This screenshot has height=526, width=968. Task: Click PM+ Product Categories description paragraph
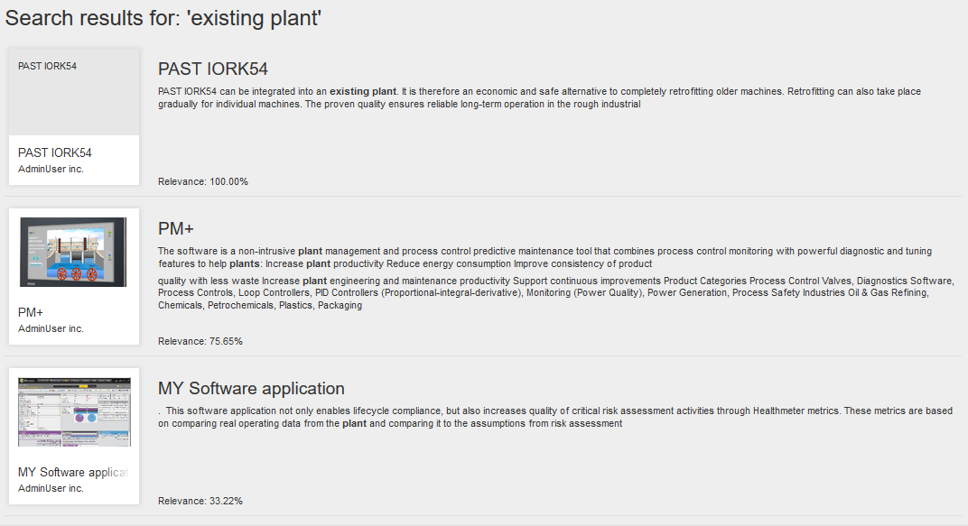pos(556,293)
